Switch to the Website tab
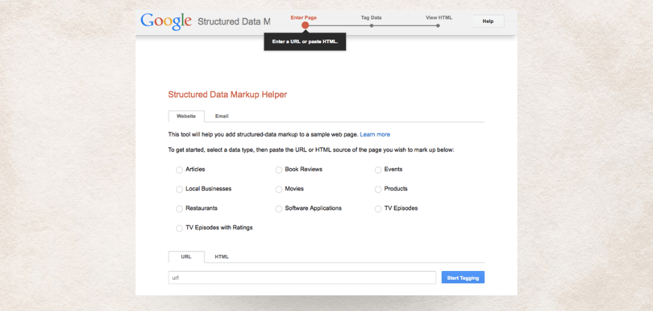The height and width of the screenshot is (311, 653). pyautogui.click(x=186, y=116)
